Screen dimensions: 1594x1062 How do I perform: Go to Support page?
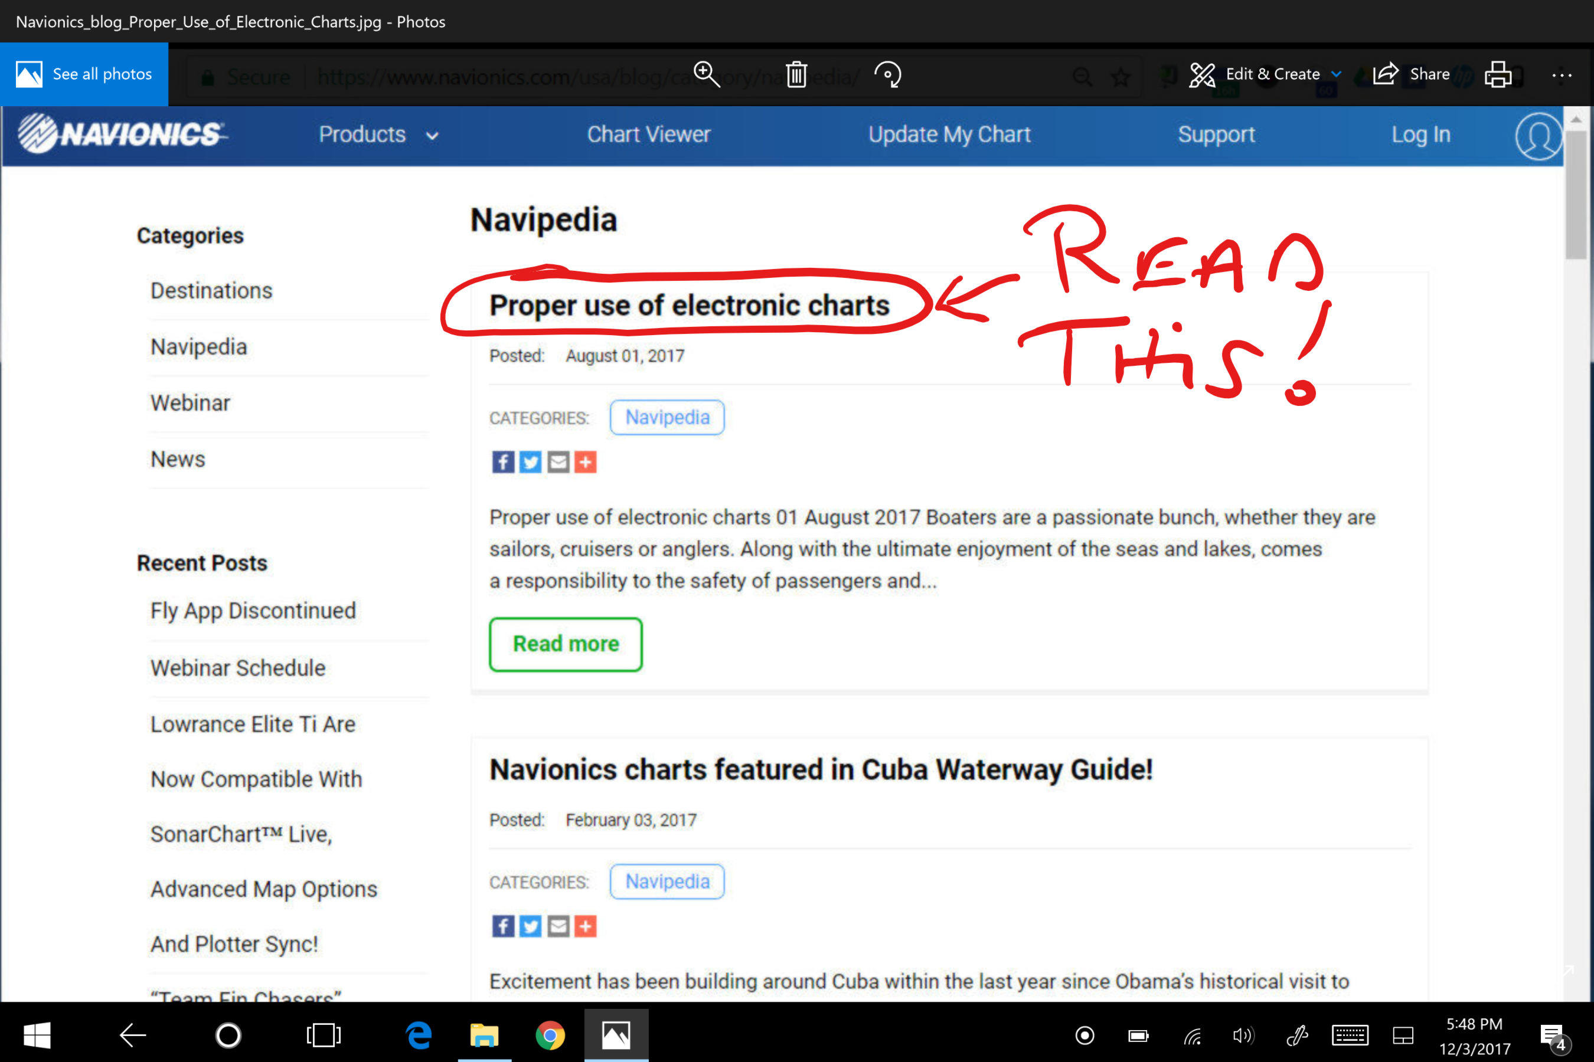pyautogui.click(x=1216, y=134)
